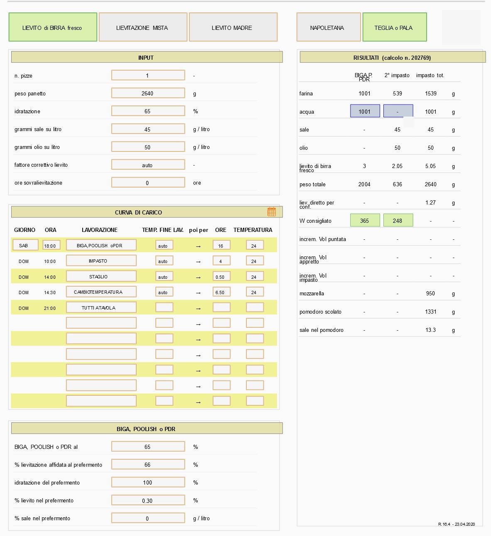This screenshot has width=491, height=536.
Task: Edit ore sovralievitazione field
Action: click(148, 183)
